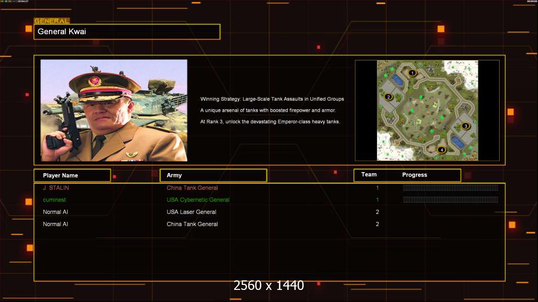Click the USA Laser General army entry
The image size is (538, 302).
click(191, 212)
